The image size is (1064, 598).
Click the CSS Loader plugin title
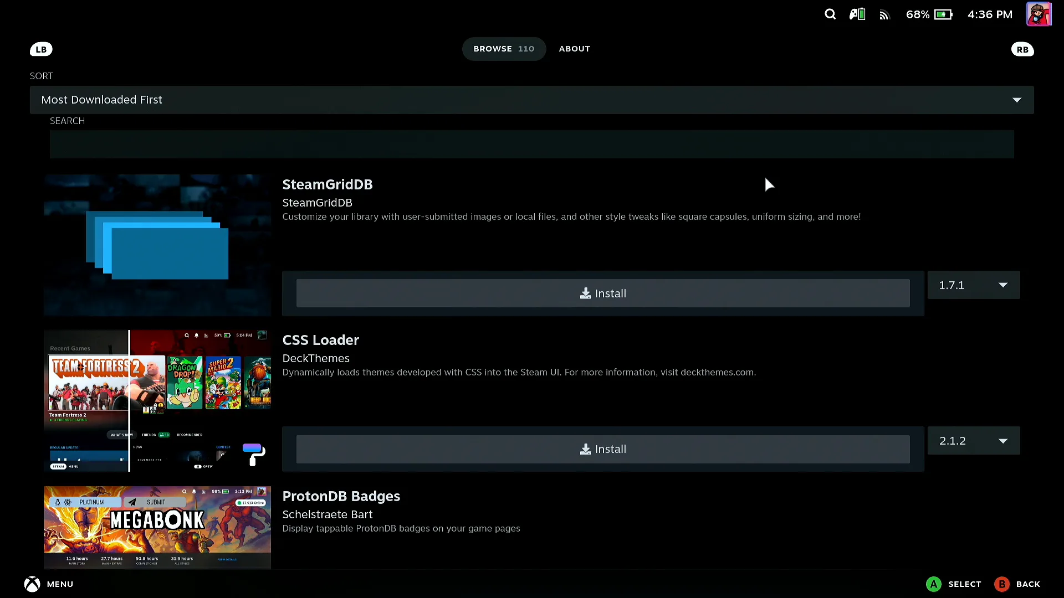(x=321, y=340)
